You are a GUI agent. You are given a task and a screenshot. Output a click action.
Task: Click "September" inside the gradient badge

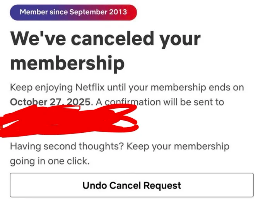point(88,12)
